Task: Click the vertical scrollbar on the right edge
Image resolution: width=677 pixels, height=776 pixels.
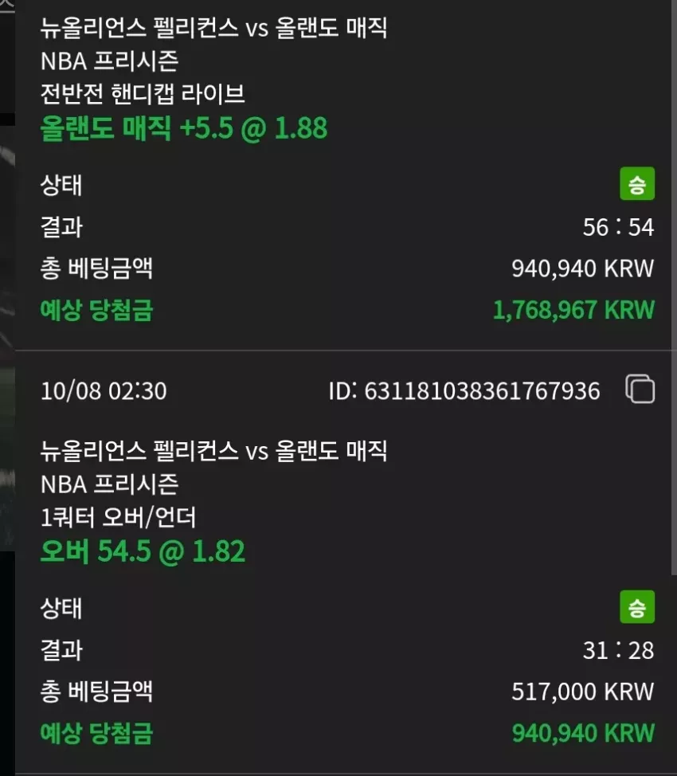Action: pos(674,287)
